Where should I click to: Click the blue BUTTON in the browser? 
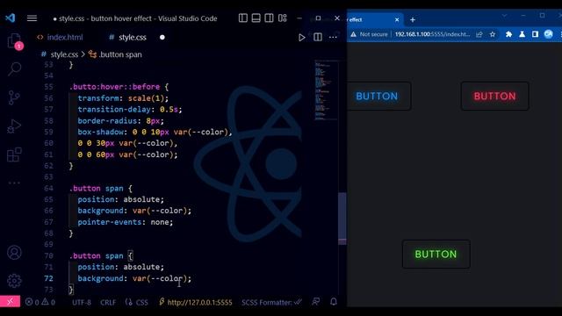(x=378, y=96)
